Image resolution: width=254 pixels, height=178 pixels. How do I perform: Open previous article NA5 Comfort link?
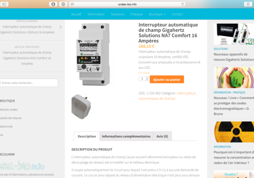click(27, 58)
